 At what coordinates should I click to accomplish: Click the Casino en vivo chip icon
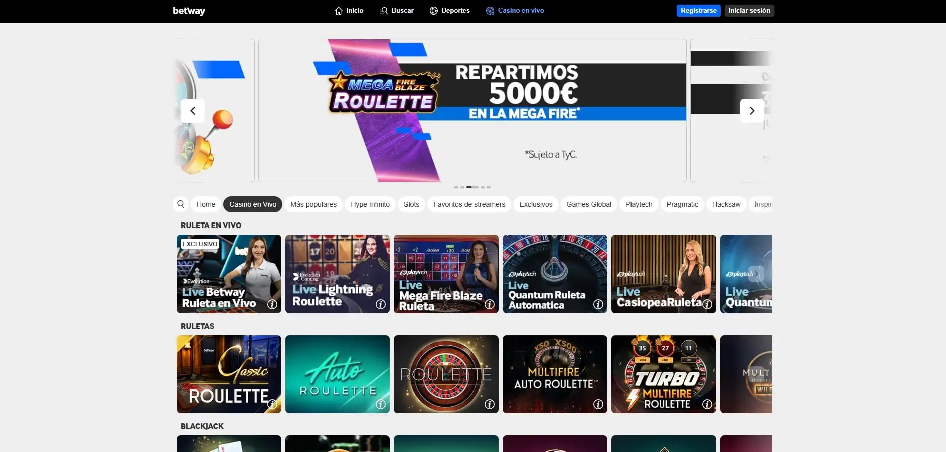[x=490, y=11]
